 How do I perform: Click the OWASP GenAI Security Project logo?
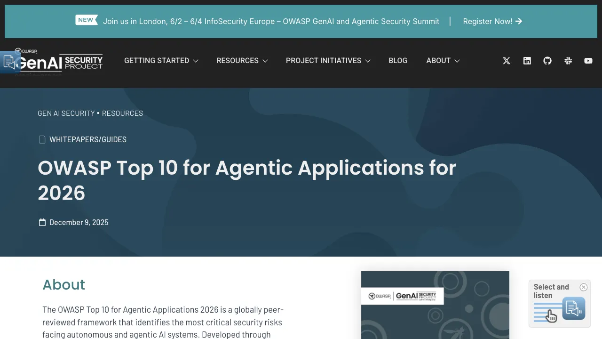tap(59, 61)
